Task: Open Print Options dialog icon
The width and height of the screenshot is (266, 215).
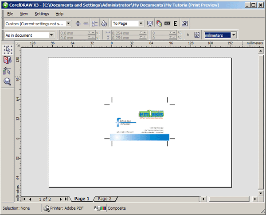Action: coord(95,23)
